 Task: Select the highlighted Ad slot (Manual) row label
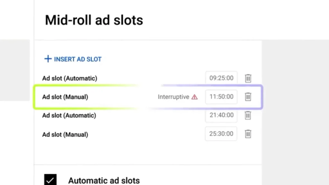pyautogui.click(x=65, y=97)
